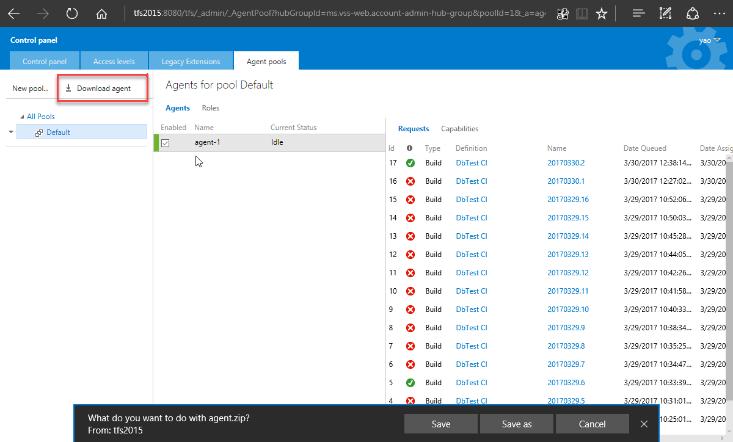Image resolution: width=733 pixels, height=442 pixels.
Task: Click the web note pen icon
Action: [666, 13]
